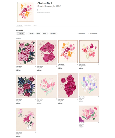Image resolution: width=115 pixels, height=138 pixels.
Task: Click the Create Alert button
Action: tap(21, 33)
